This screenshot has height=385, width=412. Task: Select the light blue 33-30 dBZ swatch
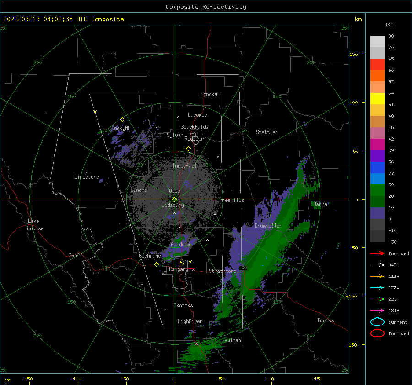click(x=377, y=179)
